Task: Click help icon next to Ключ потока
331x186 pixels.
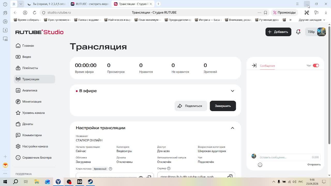Action: [x=110, y=169]
